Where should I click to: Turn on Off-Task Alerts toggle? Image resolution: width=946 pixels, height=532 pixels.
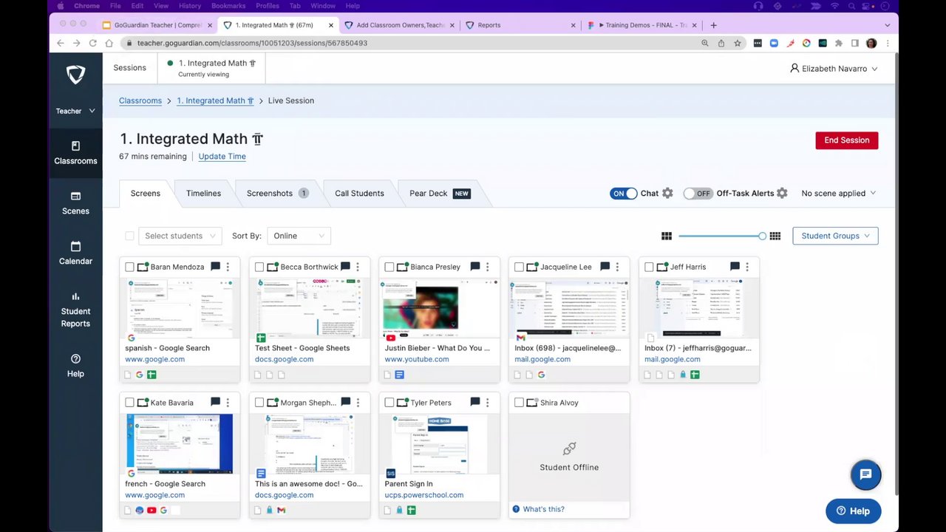(x=698, y=194)
